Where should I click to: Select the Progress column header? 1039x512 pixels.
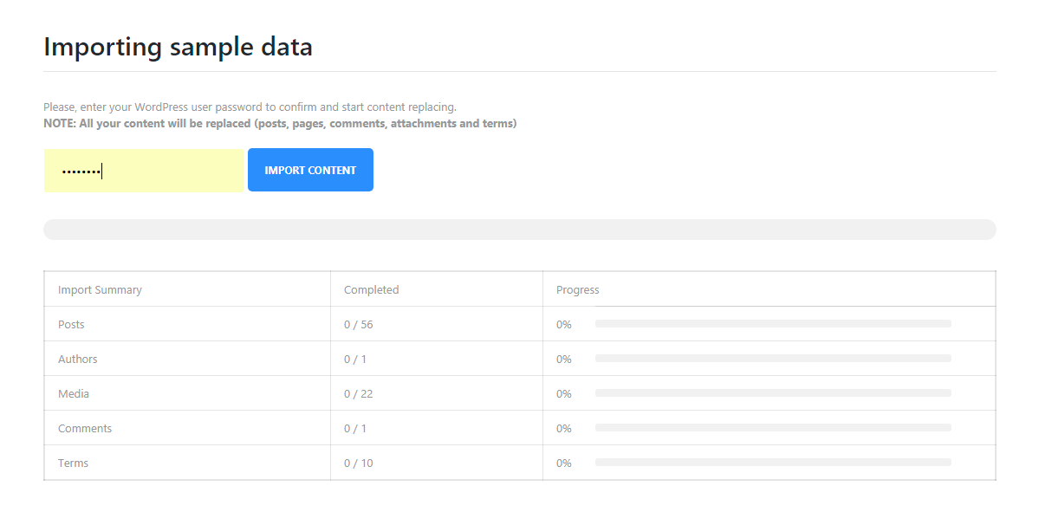(x=577, y=290)
